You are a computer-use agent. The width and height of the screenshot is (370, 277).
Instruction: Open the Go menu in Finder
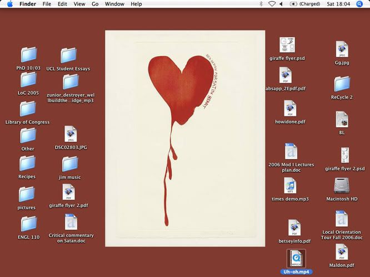click(x=95, y=4)
